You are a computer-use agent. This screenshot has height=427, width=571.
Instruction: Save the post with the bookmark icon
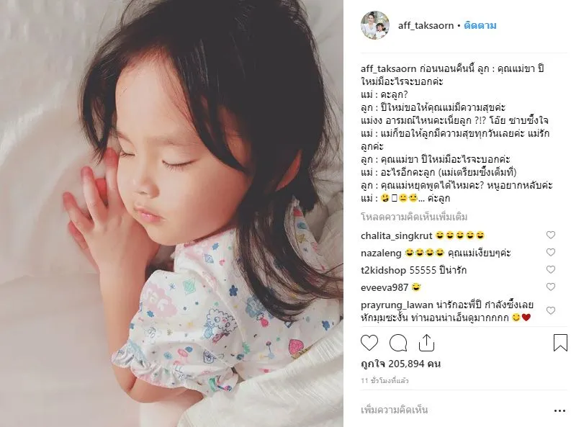click(560, 343)
